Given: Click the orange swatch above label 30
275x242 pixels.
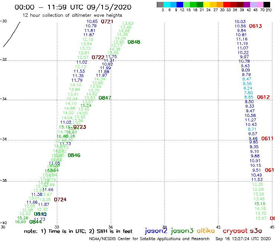Looking at the screenshot, I should [220, 4].
